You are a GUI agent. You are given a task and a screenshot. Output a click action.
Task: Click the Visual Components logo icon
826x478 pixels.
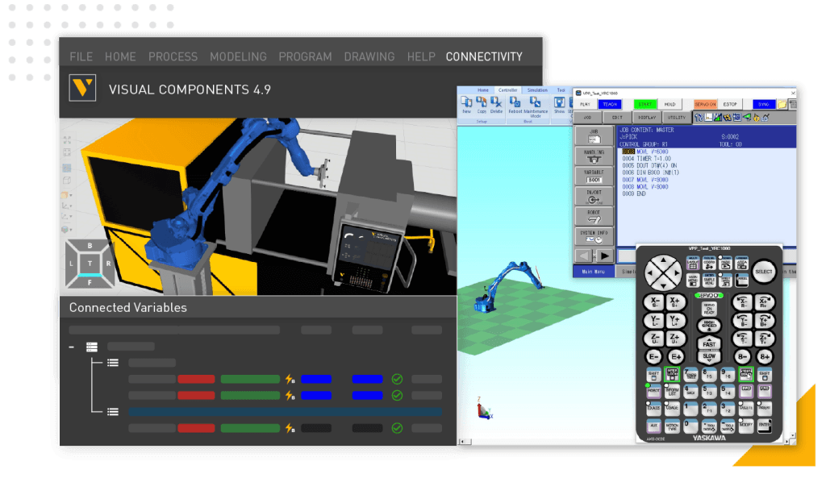[83, 89]
